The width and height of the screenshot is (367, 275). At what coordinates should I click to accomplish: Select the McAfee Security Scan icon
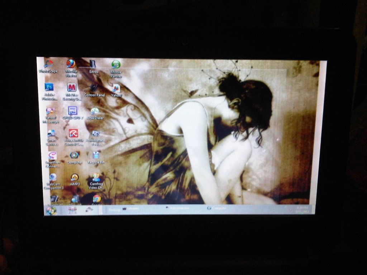[x=72, y=92]
